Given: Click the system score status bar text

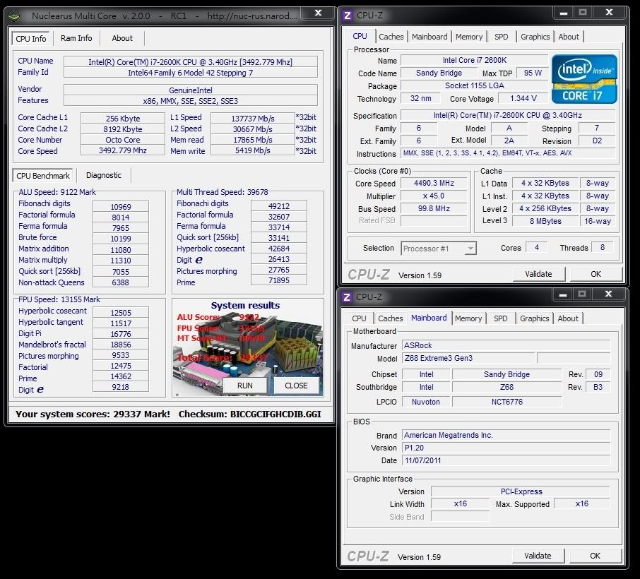Looking at the screenshot, I should pyautogui.click(x=168, y=414).
